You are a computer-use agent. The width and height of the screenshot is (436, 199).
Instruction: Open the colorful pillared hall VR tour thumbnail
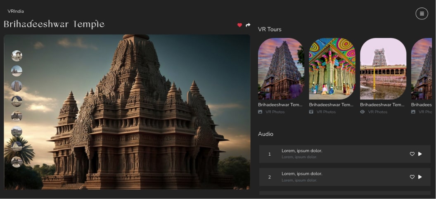332,69
